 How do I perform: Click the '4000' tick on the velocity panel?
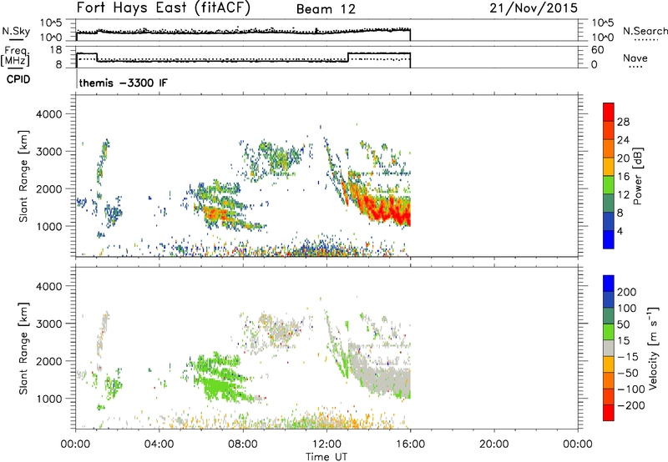pos(49,286)
